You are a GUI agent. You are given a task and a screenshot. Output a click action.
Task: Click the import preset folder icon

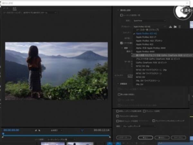click(175, 26)
